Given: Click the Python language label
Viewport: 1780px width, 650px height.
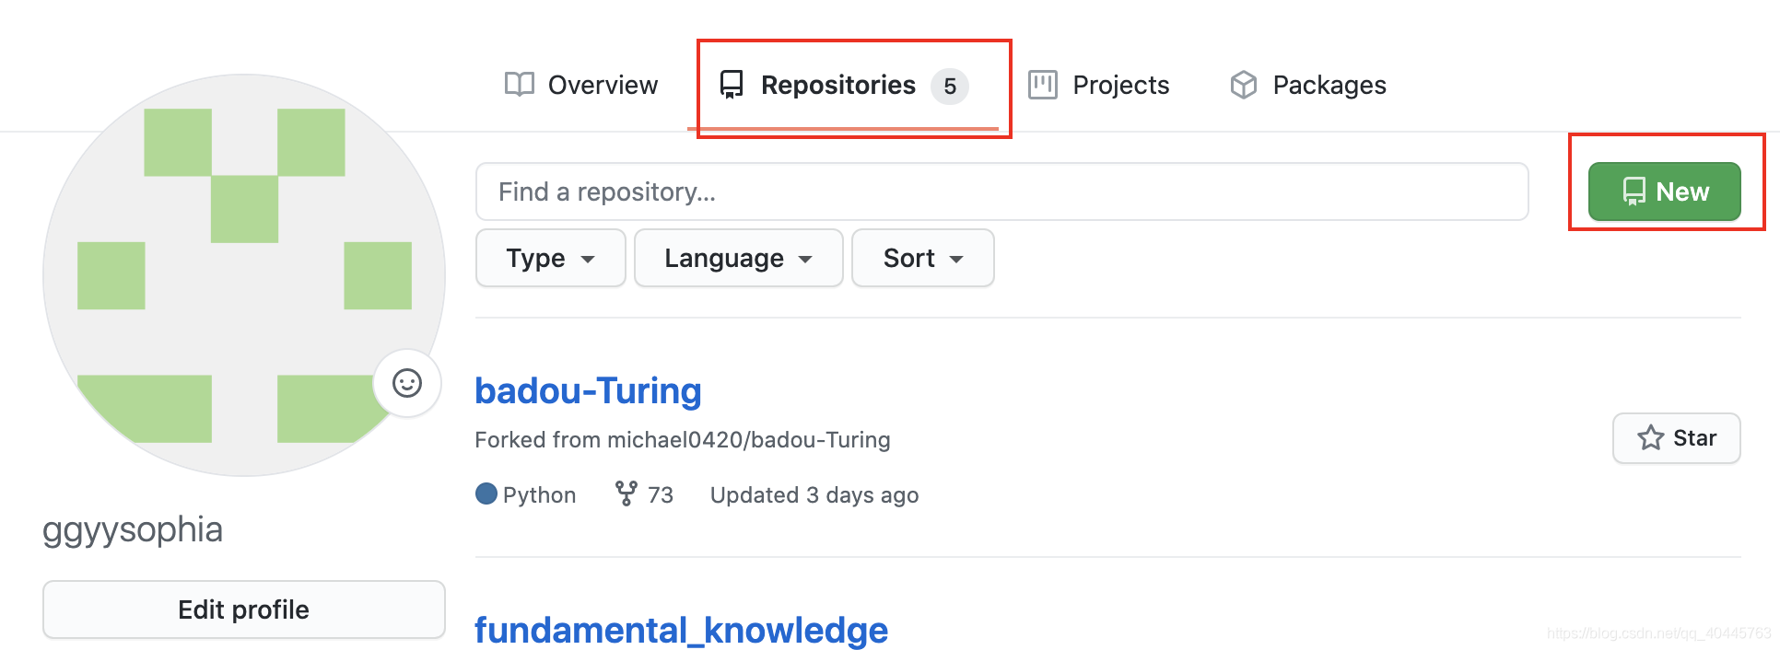Looking at the screenshot, I should point(539,495).
